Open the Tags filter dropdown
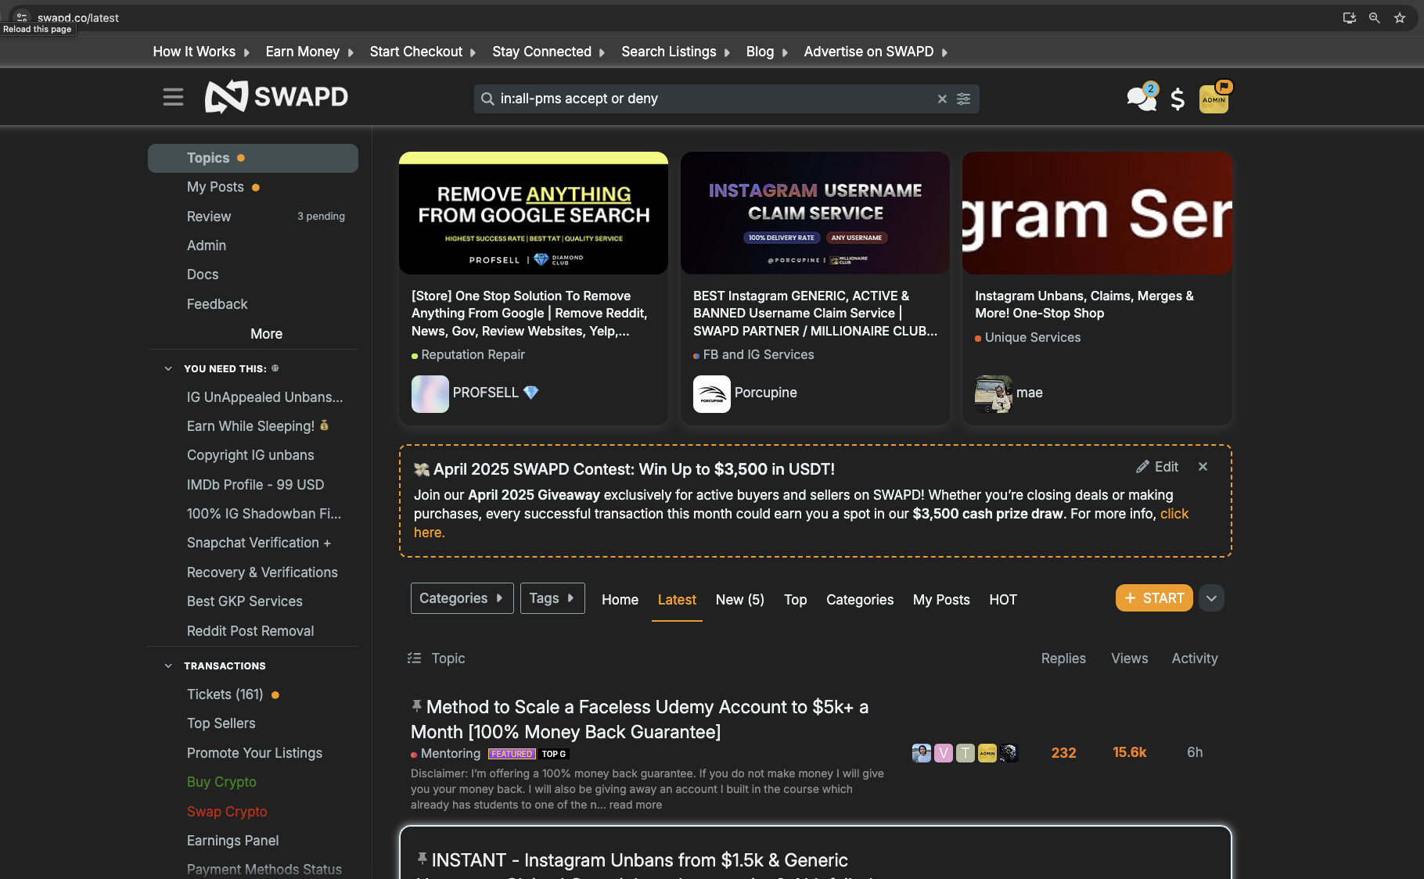 (x=552, y=598)
